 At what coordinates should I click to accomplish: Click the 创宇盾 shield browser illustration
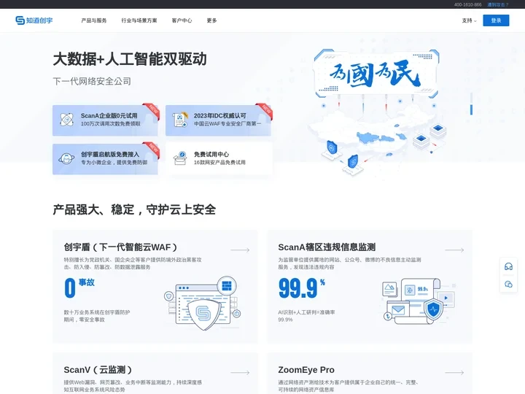click(x=203, y=304)
